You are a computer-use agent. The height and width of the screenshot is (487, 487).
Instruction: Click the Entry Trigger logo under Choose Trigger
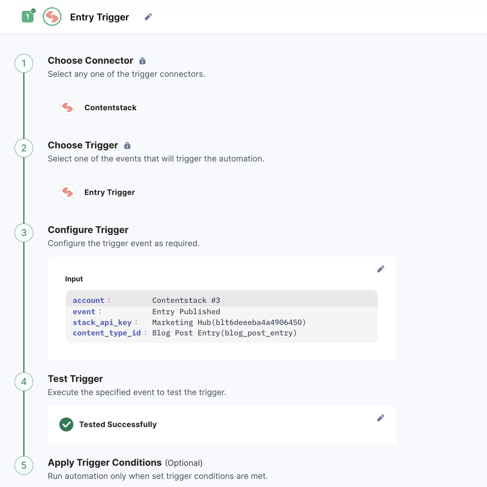(x=67, y=192)
